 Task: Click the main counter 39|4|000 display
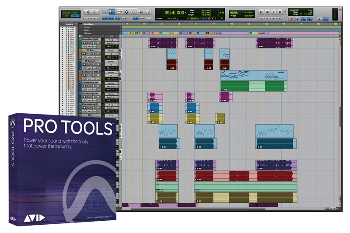pyautogui.click(x=174, y=13)
